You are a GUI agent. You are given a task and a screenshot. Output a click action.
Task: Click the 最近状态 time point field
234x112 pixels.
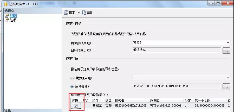click(x=177, y=50)
